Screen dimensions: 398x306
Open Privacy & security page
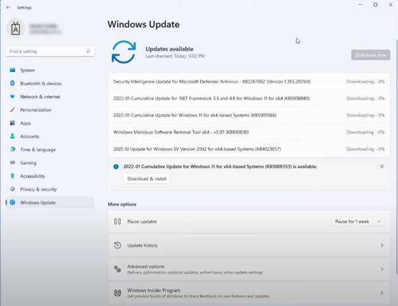coord(50,189)
